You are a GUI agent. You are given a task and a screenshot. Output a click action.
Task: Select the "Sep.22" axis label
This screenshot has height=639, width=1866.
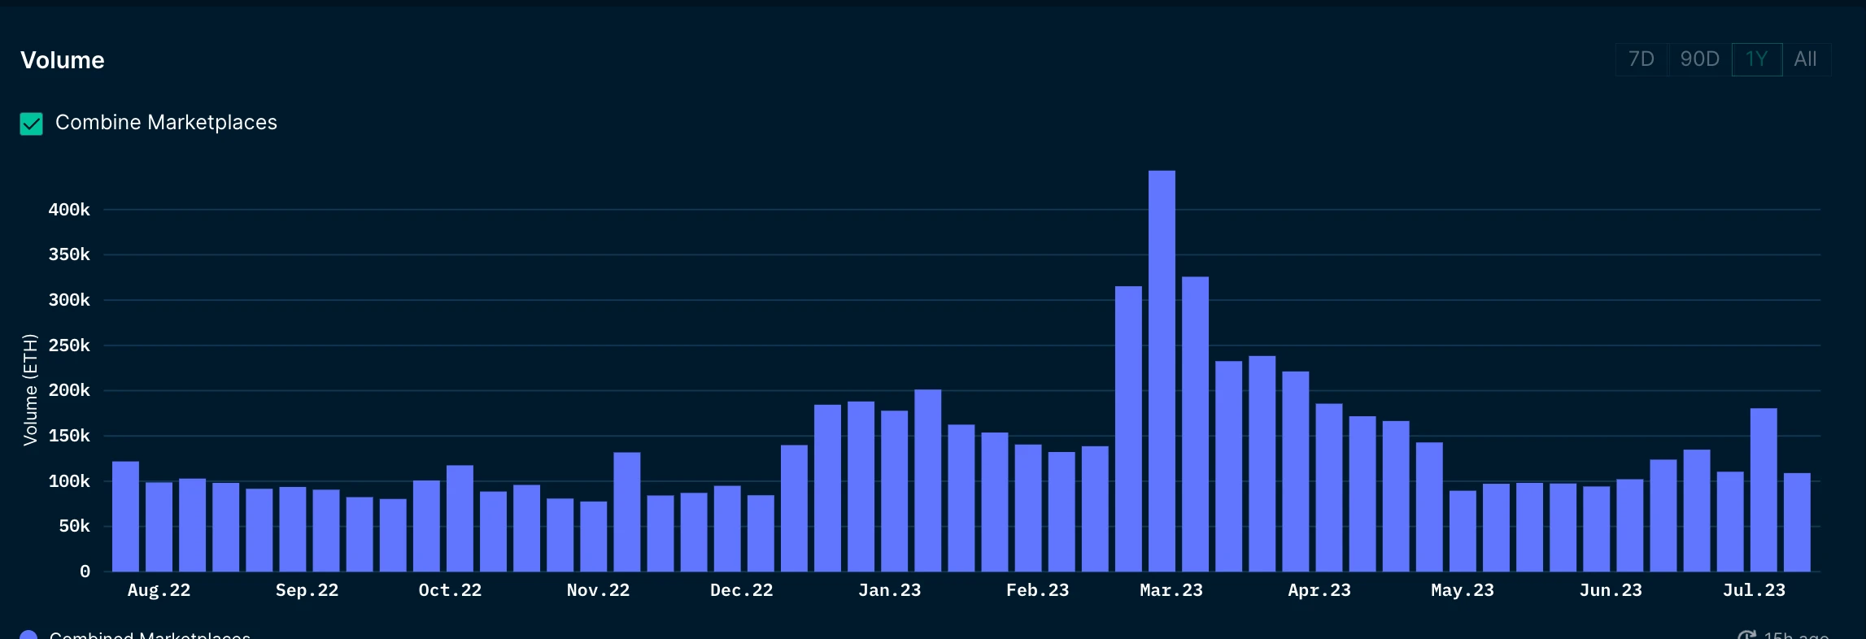[307, 590]
